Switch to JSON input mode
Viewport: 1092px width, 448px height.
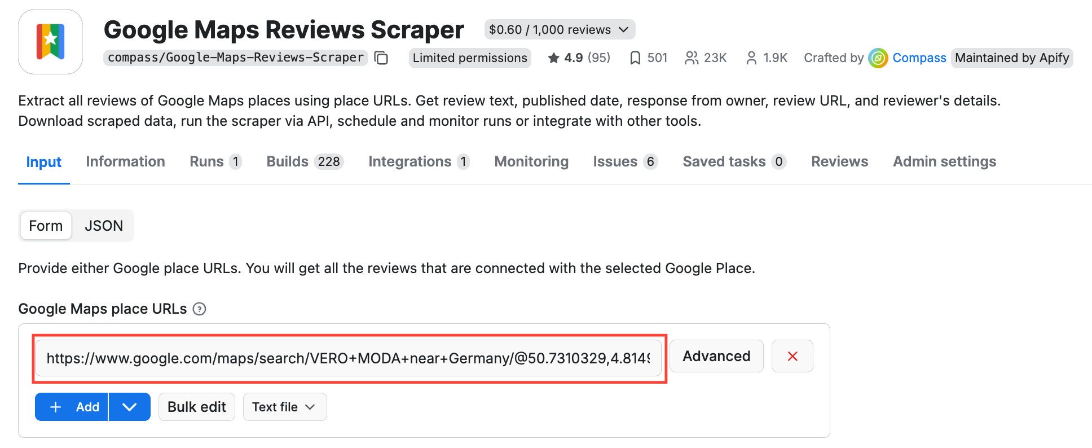(x=104, y=226)
